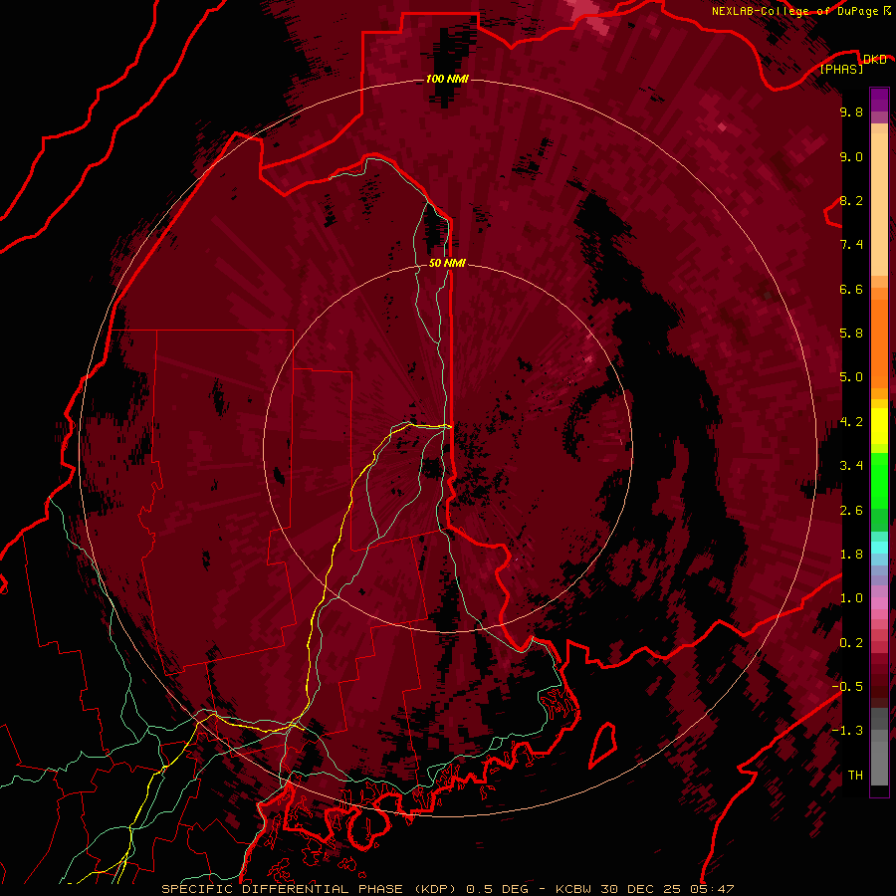Click the 0.2 value on the color scale
The width and height of the screenshot is (896, 896).
coord(851,643)
